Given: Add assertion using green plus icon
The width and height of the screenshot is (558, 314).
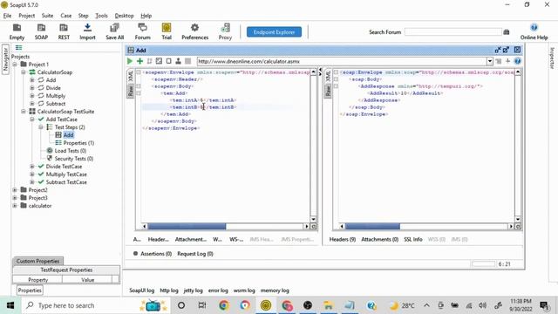Looking at the screenshot, I should coord(139,61).
